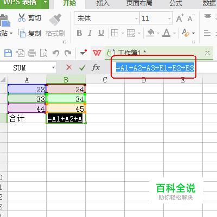Click the align text left icon

coord(207,33)
